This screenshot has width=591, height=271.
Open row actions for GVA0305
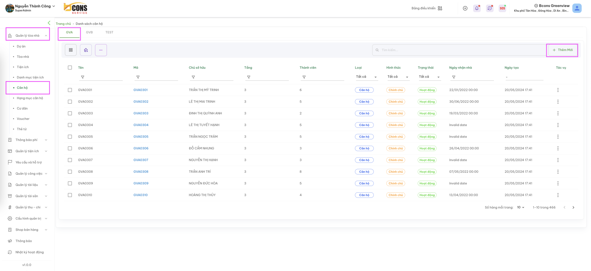[558, 137]
